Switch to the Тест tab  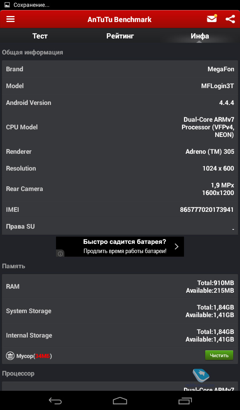click(x=40, y=36)
